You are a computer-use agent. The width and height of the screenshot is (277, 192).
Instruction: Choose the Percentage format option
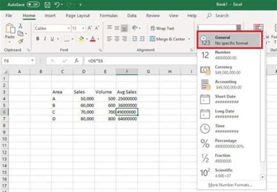click(x=229, y=144)
